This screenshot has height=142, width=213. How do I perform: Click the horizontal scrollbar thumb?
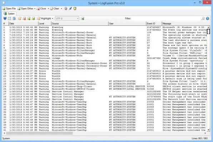tap(39, 133)
